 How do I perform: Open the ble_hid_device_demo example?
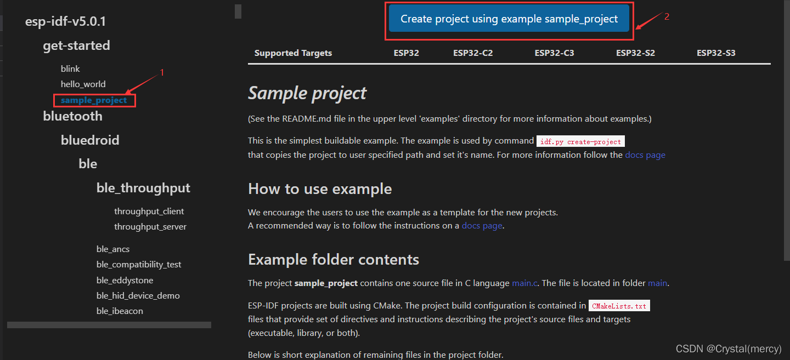(138, 295)
